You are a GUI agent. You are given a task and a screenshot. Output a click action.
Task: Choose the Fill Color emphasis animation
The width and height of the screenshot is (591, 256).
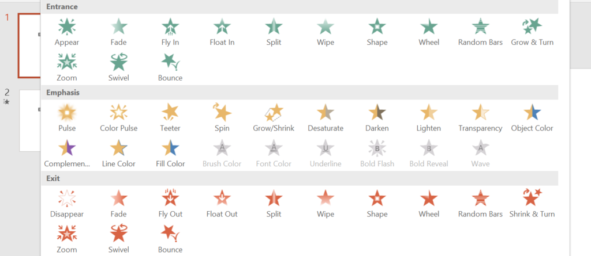(x=170, y=154)
